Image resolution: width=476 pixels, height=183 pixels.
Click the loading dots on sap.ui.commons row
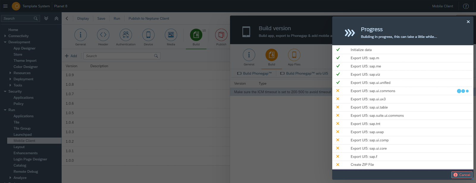(x=463, y=91)
